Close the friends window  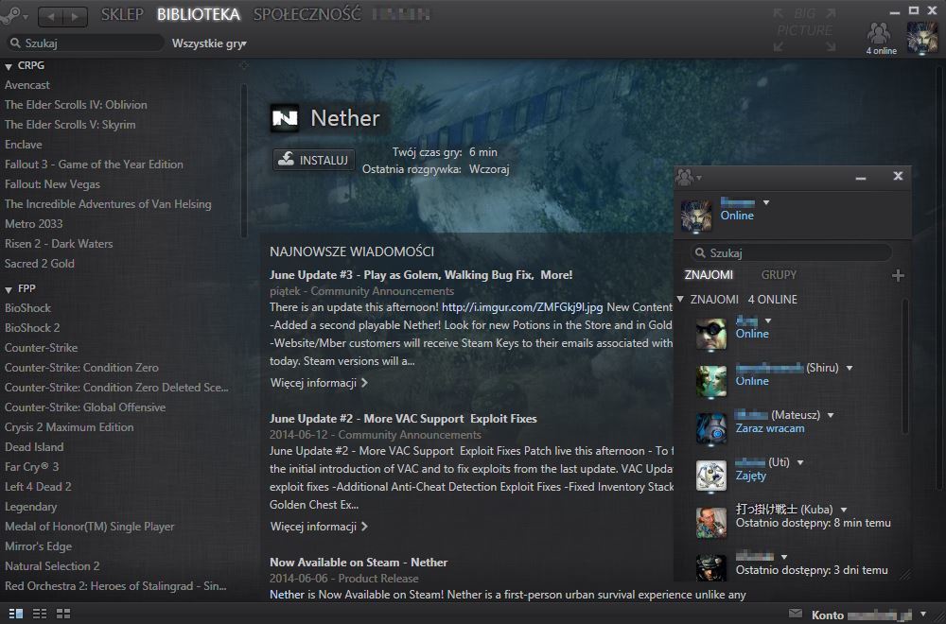[898, 176]
